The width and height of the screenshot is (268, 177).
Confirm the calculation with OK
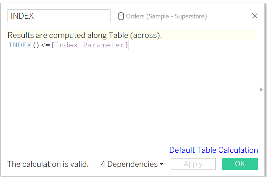tap(240, 164)
